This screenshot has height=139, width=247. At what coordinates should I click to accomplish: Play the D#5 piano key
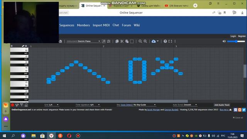(x=19, y=74)
